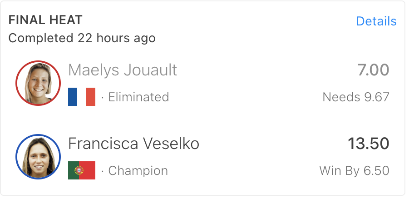
Task: Open Maelys Jouault's athlete name
Action: [x=123, y=70]
